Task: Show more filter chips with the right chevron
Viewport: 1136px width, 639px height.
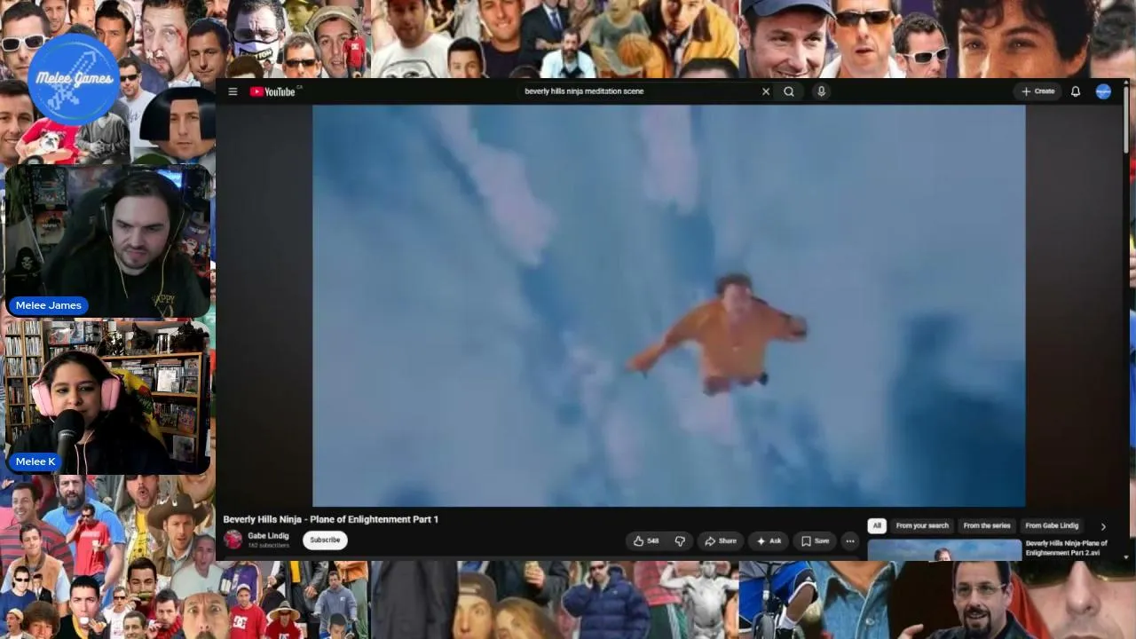Action: tap(1103, 526)
